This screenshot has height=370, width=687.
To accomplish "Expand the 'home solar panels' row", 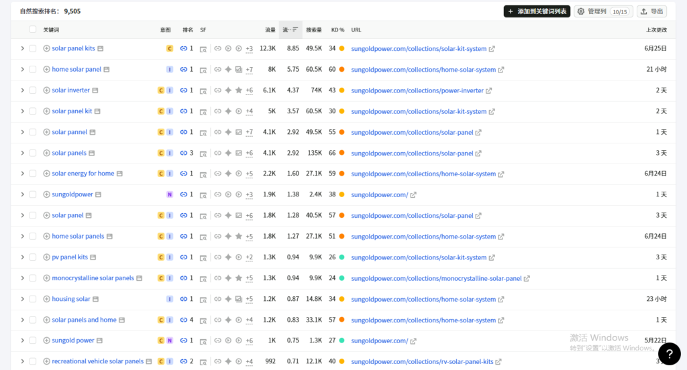I will [22, 237].
